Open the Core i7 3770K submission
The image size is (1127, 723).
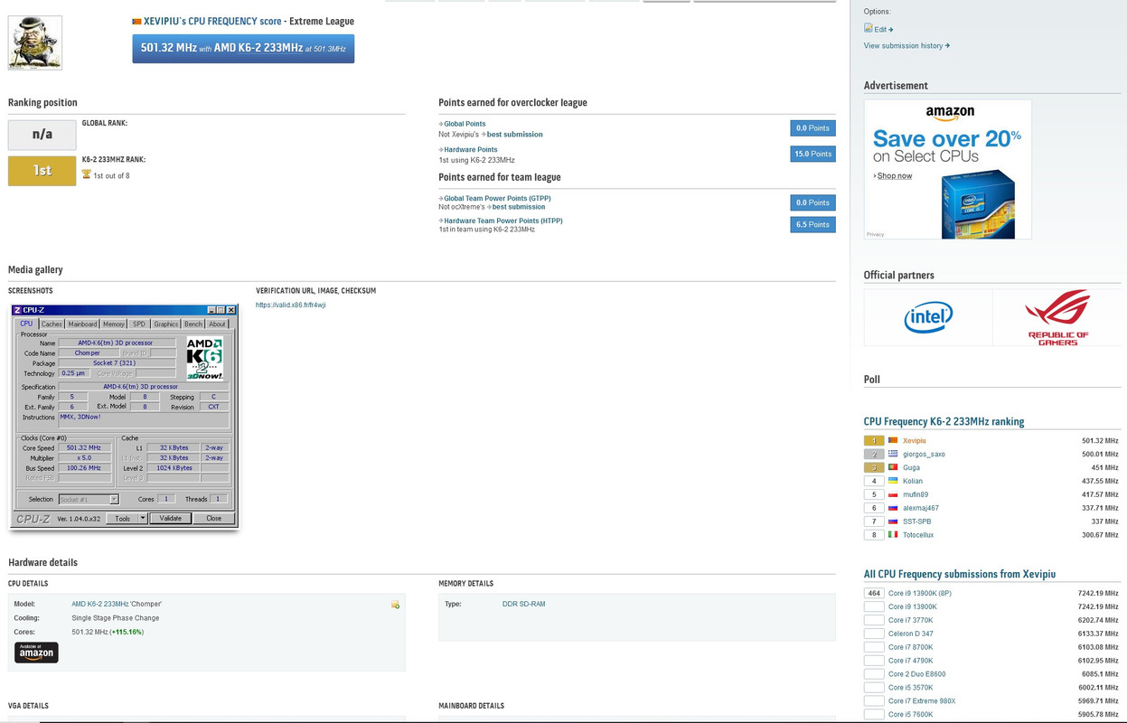[911, 620]
